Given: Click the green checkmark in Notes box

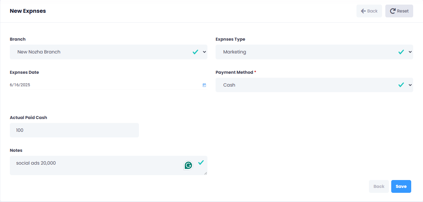Looking at the screenshot, I should tap(201, 162).
